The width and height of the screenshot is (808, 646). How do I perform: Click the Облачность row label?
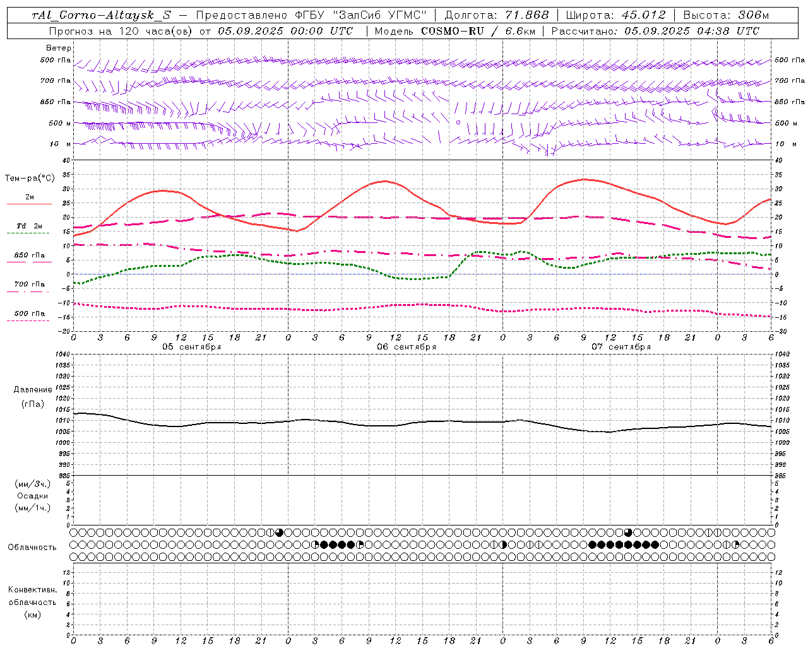click(x=32, y=548)
